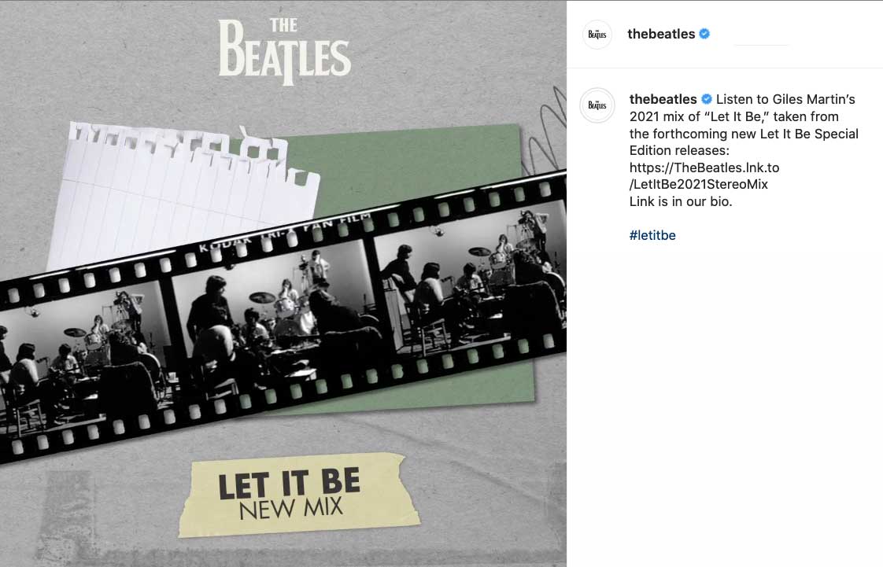Click the pencil scribble on the image edge
This screenshot has height=567, width=883.
pos(545,128)
